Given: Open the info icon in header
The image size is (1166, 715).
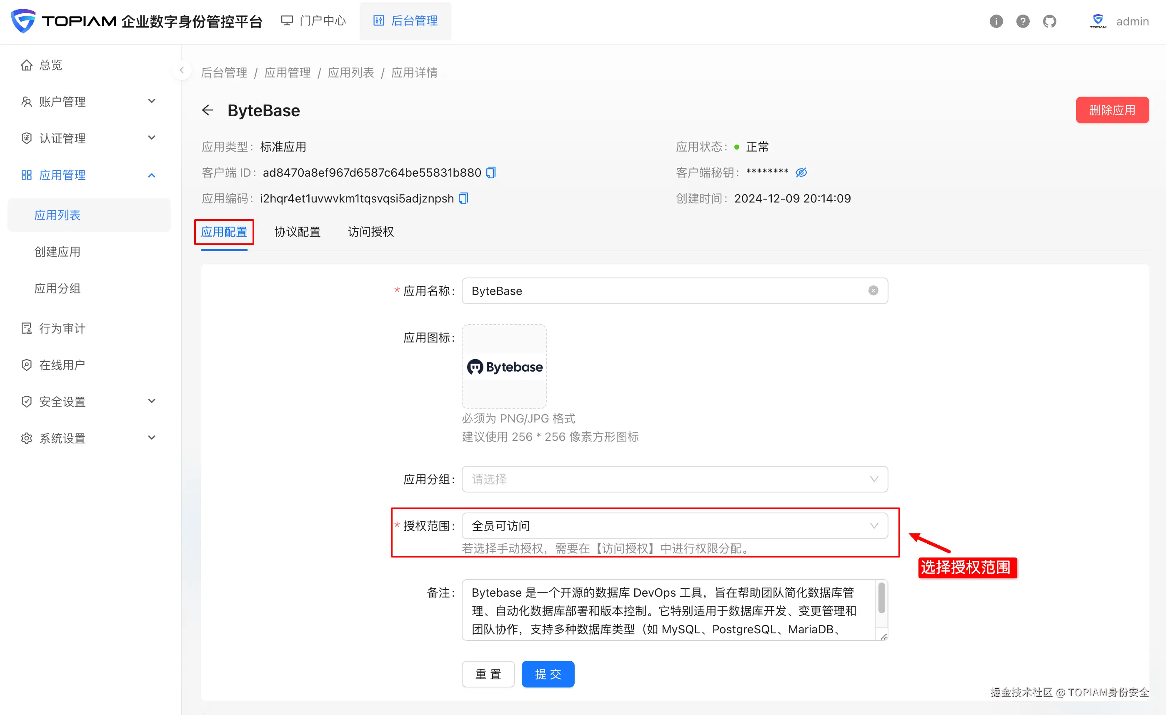Looking at the screenshot, I should coord(996,21).
